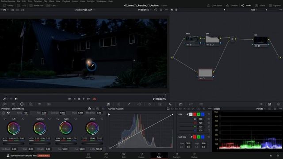Open the Media Pool panel
Image resolution: width=283 pixels, height=159 pixels.
coord(36,6)
